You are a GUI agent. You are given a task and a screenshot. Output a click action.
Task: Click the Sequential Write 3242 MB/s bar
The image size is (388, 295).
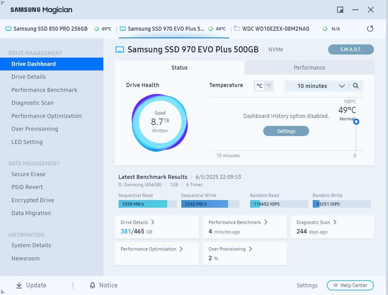pos(210,204)
